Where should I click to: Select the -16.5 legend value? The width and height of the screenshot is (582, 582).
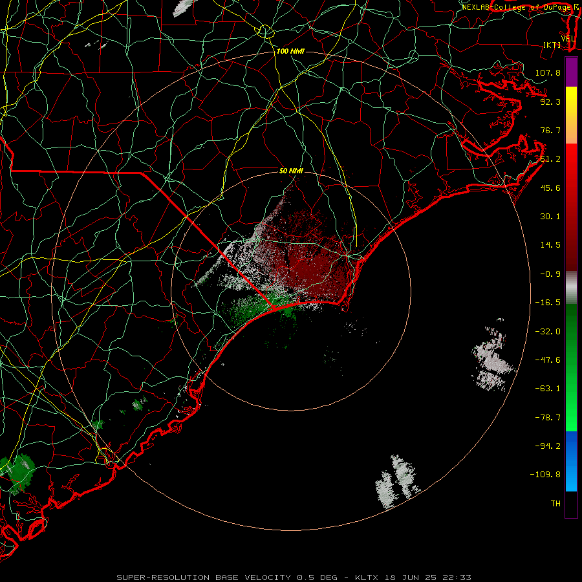point(548,303)
